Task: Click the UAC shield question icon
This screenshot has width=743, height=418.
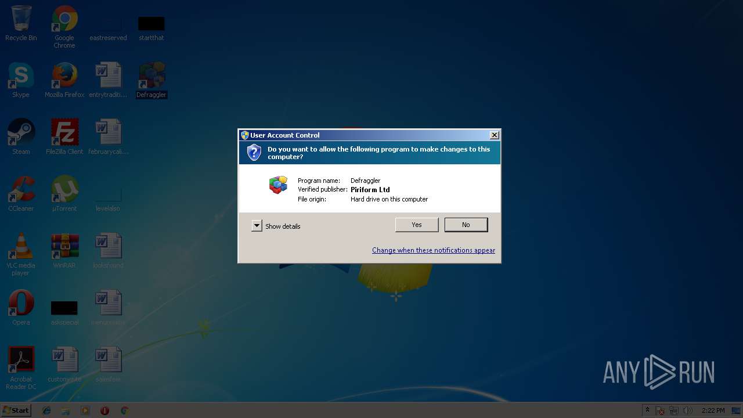Action: (254, 152)
